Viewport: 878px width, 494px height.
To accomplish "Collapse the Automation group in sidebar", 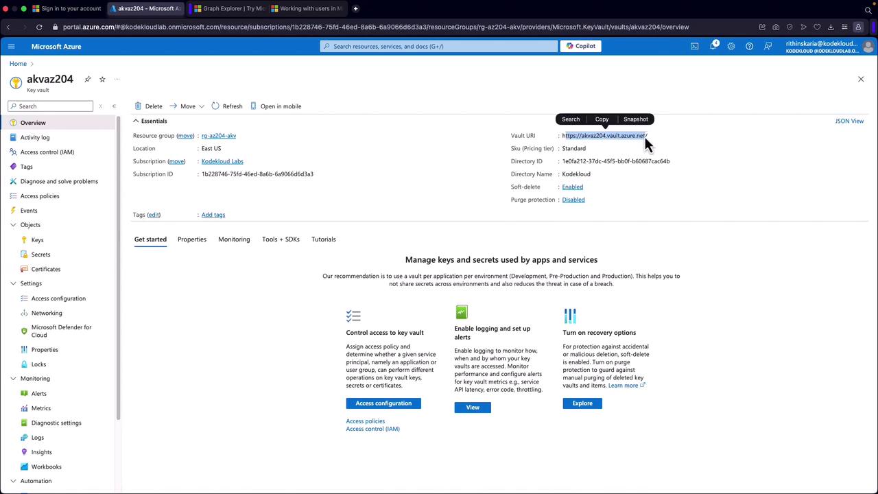I will 13,481.
